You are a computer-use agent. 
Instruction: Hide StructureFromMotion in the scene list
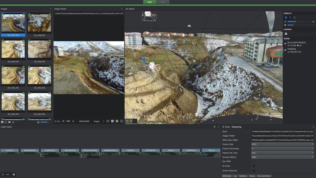(285, 44)
